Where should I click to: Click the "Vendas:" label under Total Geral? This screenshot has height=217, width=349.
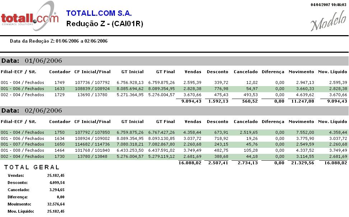pos(16,175)
